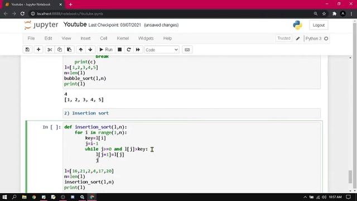Viewport: 357px width, 201px height.
Task: Click the 'def insertion_sort(l,n):' line
Action: click(x=95, y=127)
